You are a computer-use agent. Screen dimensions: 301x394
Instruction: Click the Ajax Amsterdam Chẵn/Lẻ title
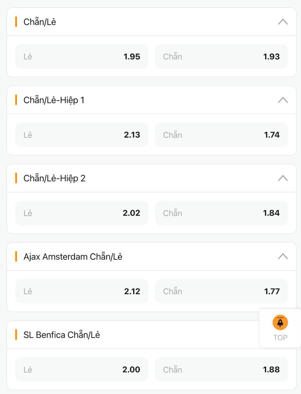pyautogui.click(x=73, y=256)
